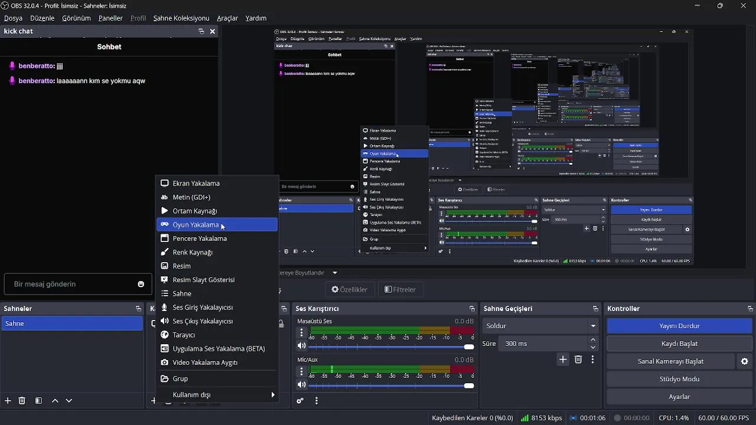Viewport: 756px width, 425px height.
Task: Open the Araçlar menu
Action: click(x=227, y=18)
